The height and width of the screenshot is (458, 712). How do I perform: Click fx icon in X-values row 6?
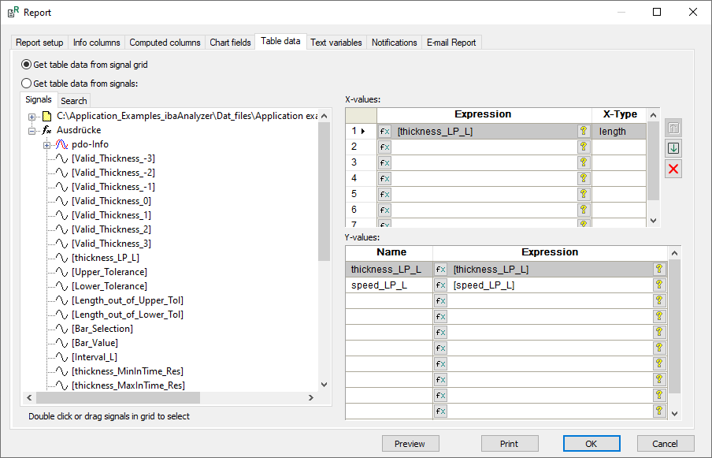[x=384, y=210]
